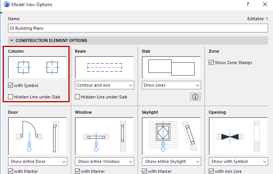Image resolution: width=273 pixels, height=174 pixels.
Task: Open the dialog Help question mark
Action: coord(248,5)
